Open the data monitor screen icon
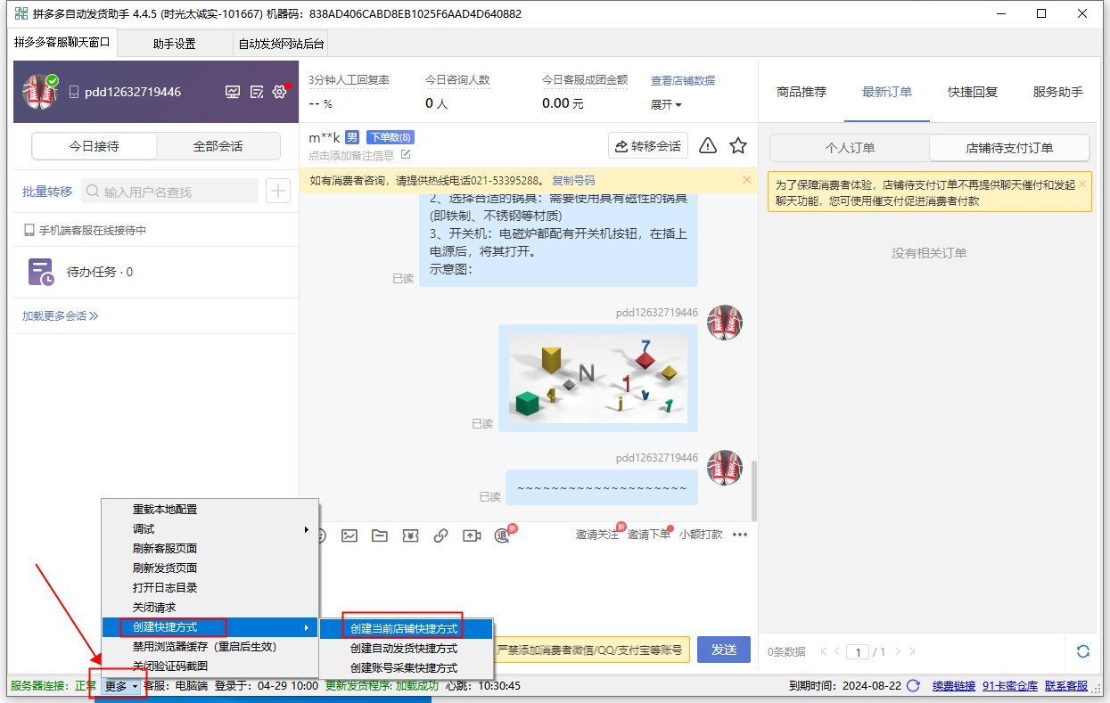The width and height of the screenshot is (1110, 703). [233, 92]
